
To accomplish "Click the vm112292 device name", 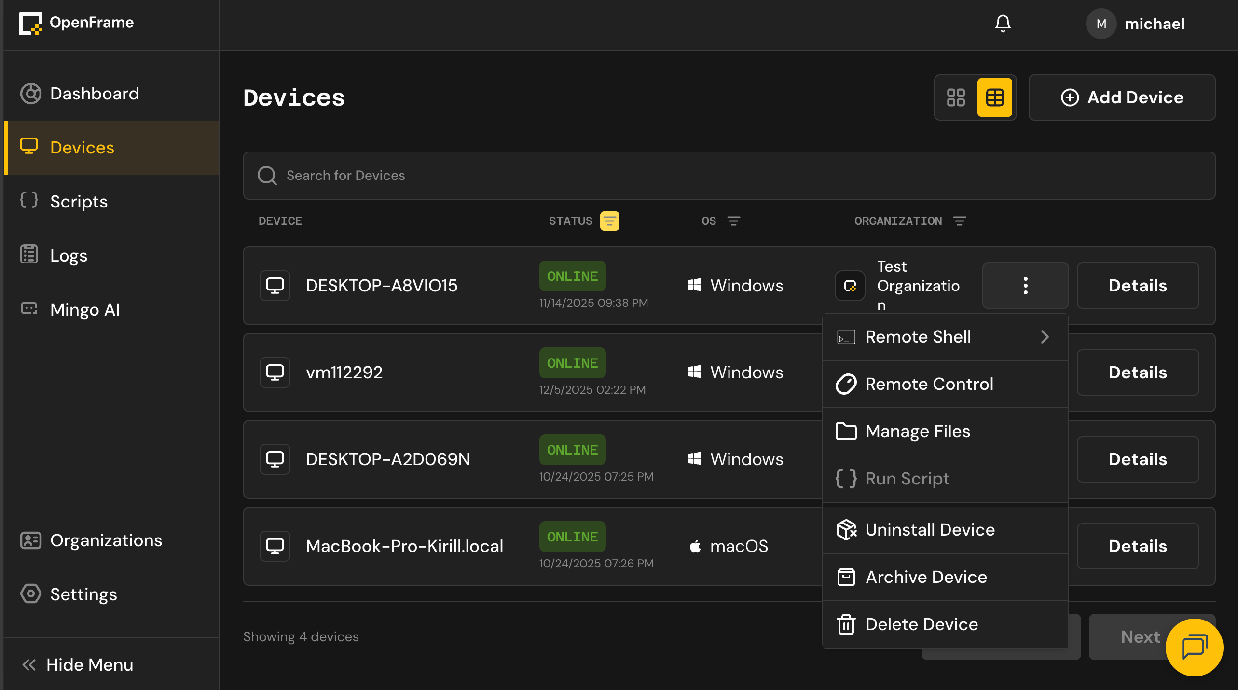I will pyautogui.click(x=344, y=373).
